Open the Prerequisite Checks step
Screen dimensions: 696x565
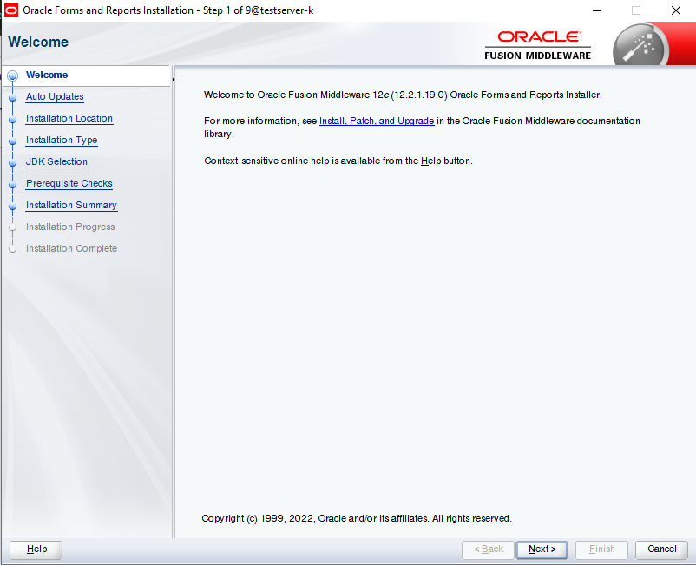[x=69, y=183]
